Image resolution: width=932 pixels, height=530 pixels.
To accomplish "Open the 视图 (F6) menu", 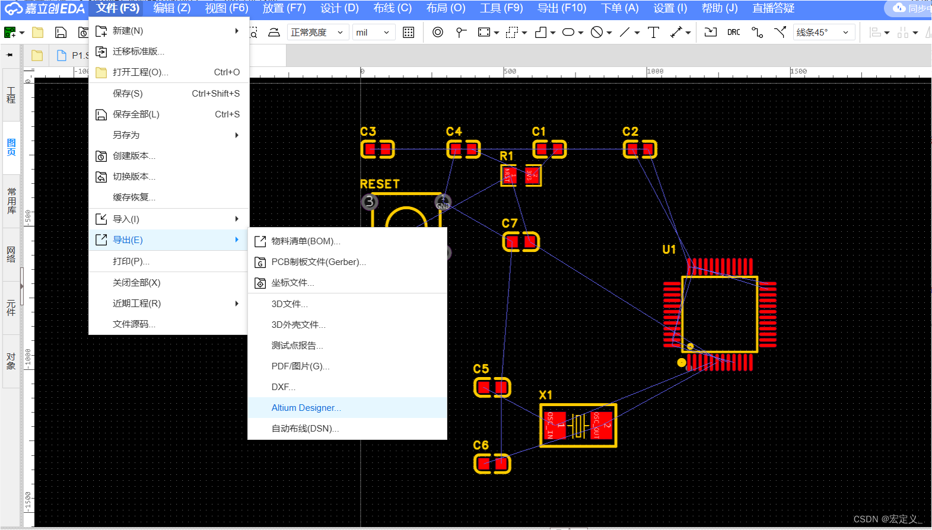I will (227, 8).
